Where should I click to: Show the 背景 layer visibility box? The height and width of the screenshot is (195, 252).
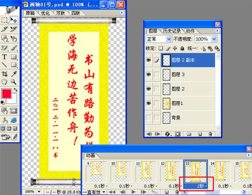click(149, 117)
